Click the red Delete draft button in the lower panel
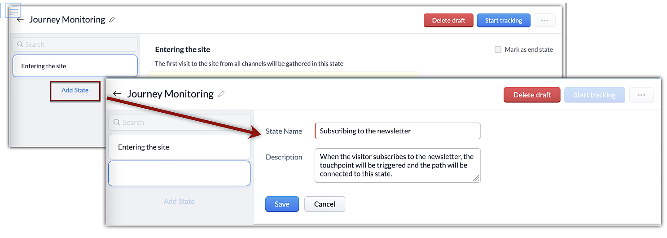 [532, 95]
